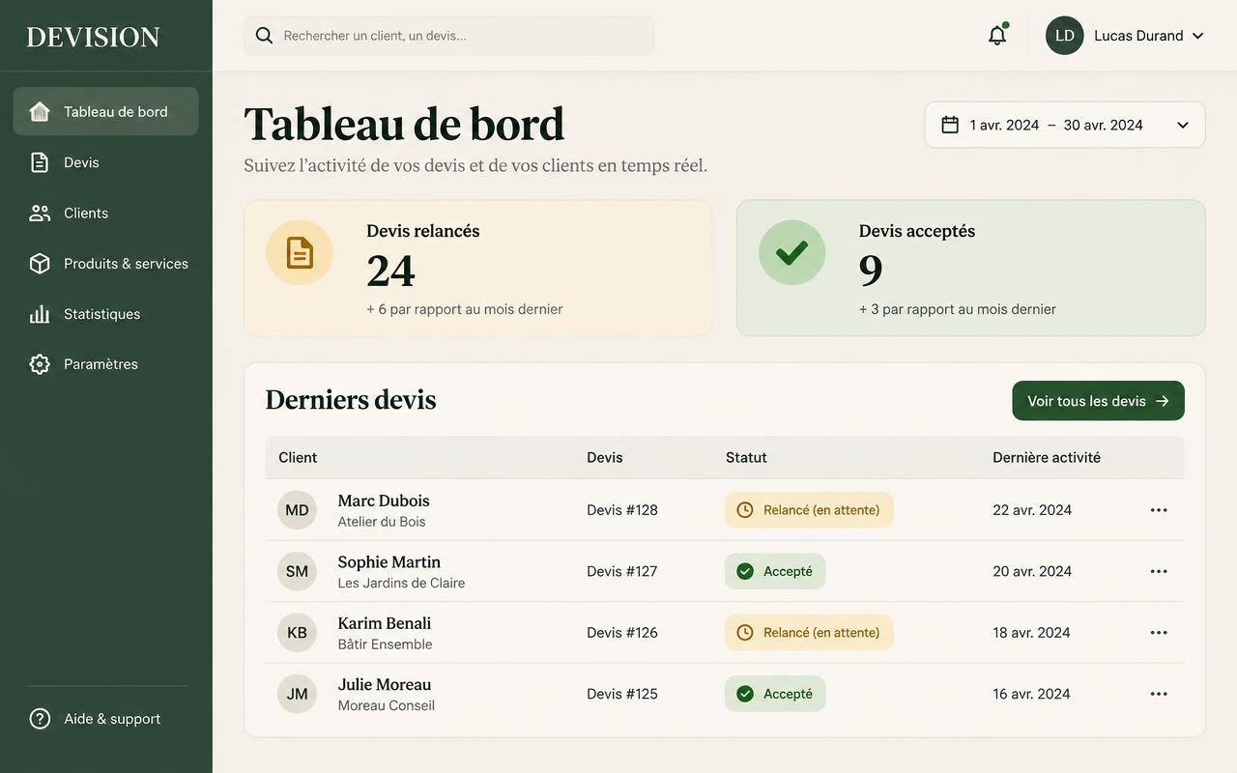Viewport: 1237px width, 773px height.
Task: Click the notification bell icon
Action: (x=997, y=36)
